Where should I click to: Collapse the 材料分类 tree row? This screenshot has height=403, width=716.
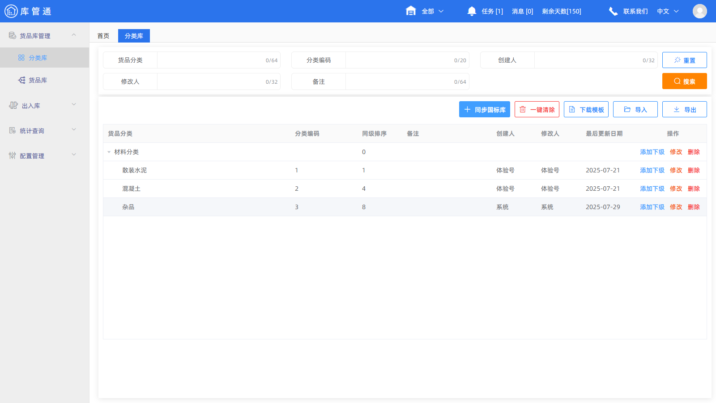coord(109,152)
